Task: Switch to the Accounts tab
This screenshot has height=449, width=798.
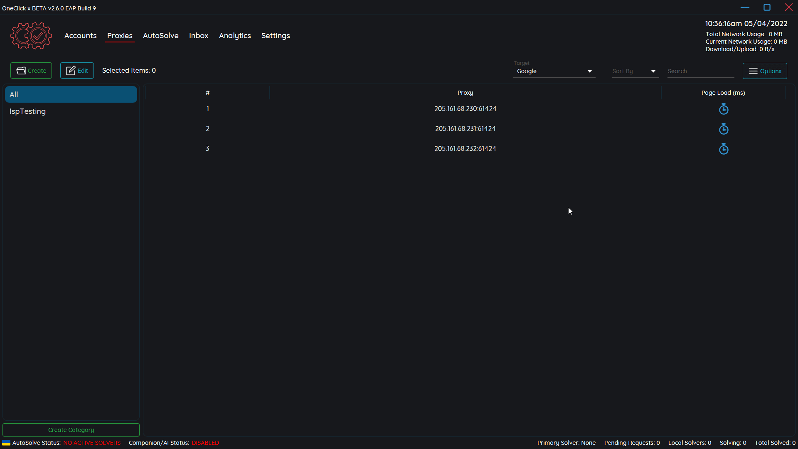Action: [80, 36]
